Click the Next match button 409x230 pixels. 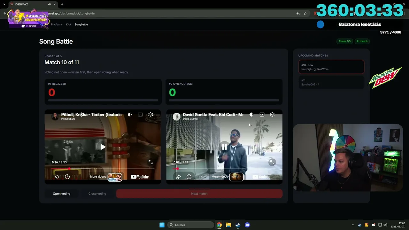click(x=199, y=194)
